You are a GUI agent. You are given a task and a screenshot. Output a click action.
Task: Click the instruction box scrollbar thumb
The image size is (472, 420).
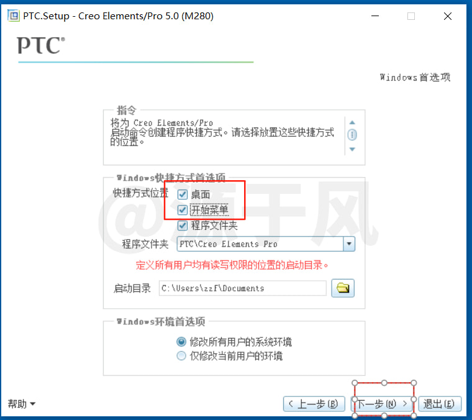coord(352,135)
